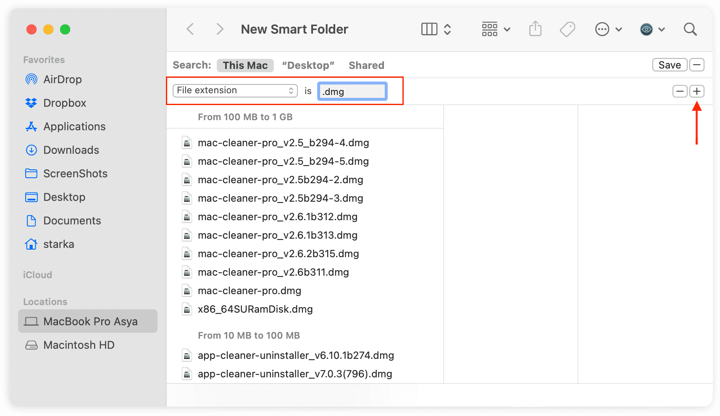Click inside the .dmg value input field
This screenshot has width=720, height=416.
(352, 91)
